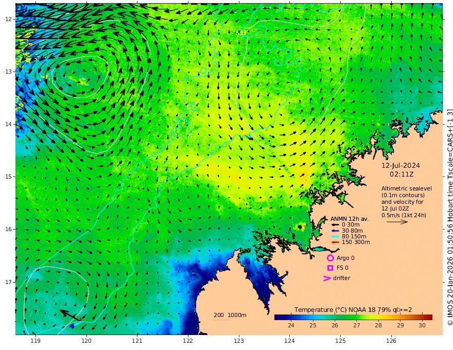Click the latitude axis label "-12"
This screenshot has width=453, height=350.
click(x=8, y=19)
